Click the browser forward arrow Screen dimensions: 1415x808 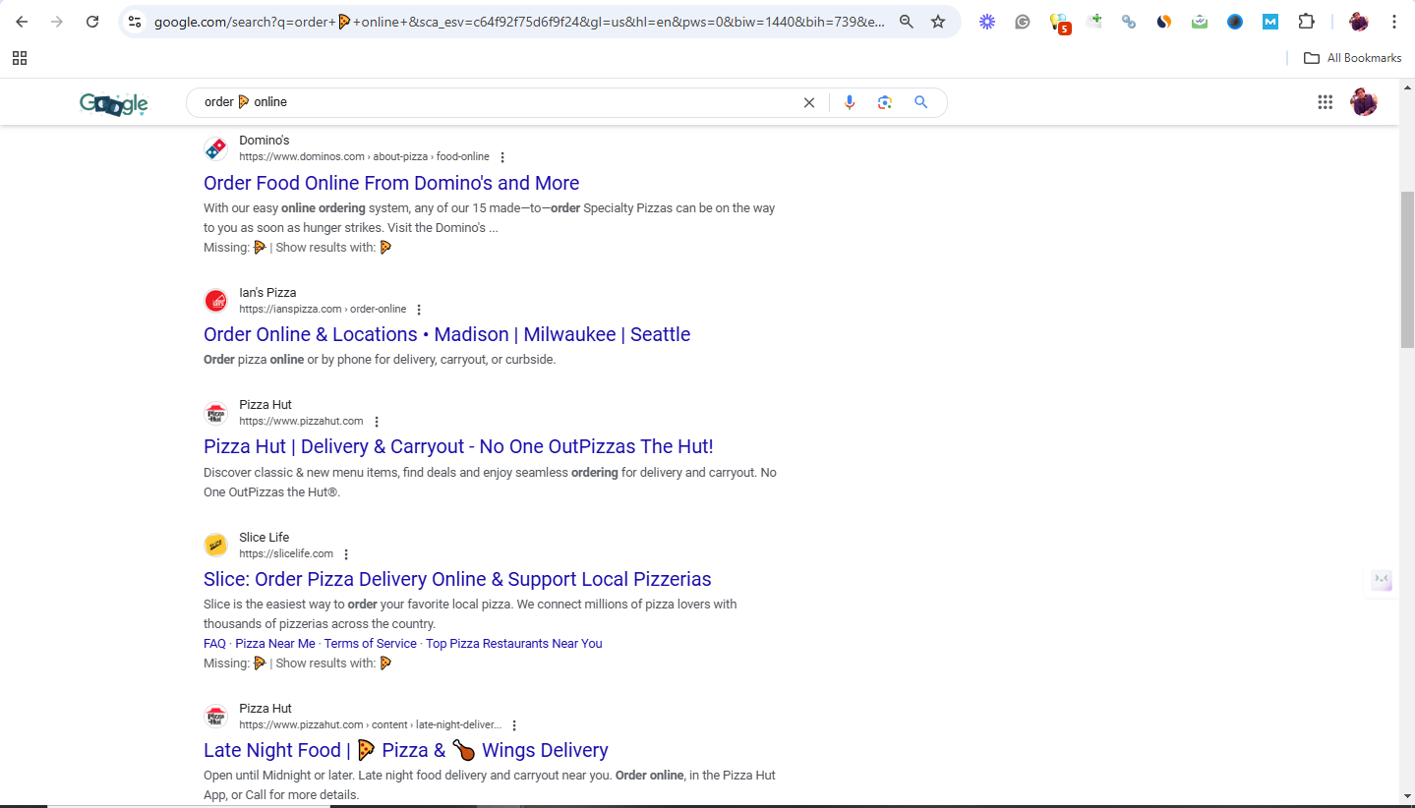pos(57,22)
